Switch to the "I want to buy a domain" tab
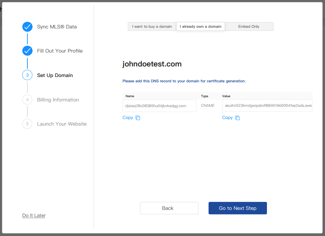This screenshot has width=325, height=236. click(152, 26)
